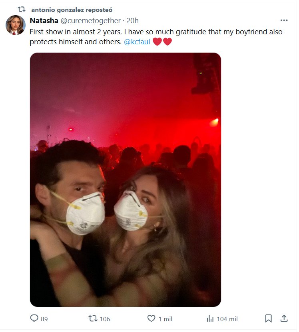This screenshot has height=332, width=299.
Task: Open Natasha's profile picture
Action: pyautogui.click(x=16, y=25)
